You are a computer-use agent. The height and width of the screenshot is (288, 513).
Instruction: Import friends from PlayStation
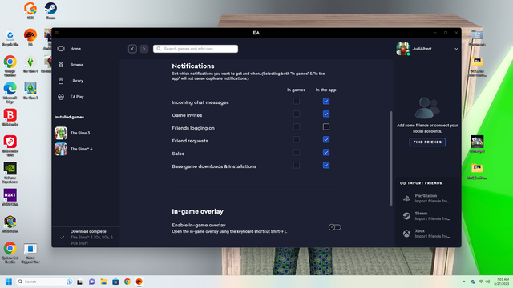point(427,198)
